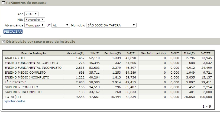The width and height of the screenshot is (220, 113).
Task: Click the PESQUISAR button
Action: point(13,32)
